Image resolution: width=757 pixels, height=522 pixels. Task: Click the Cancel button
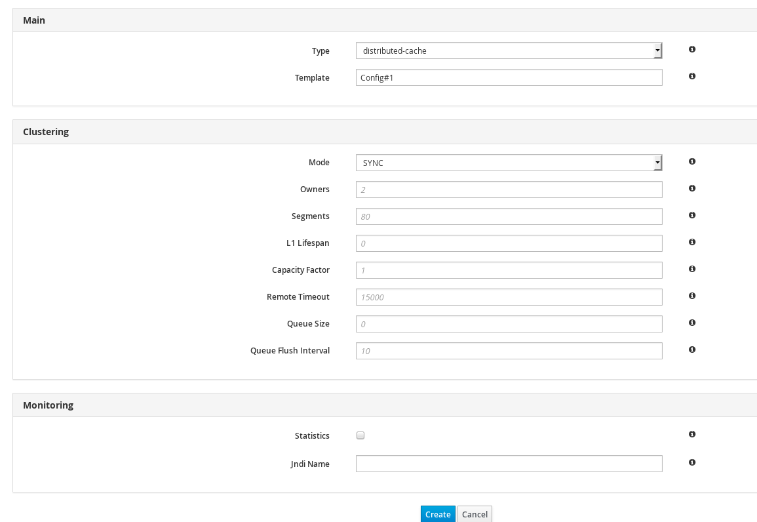coord(475,514)
